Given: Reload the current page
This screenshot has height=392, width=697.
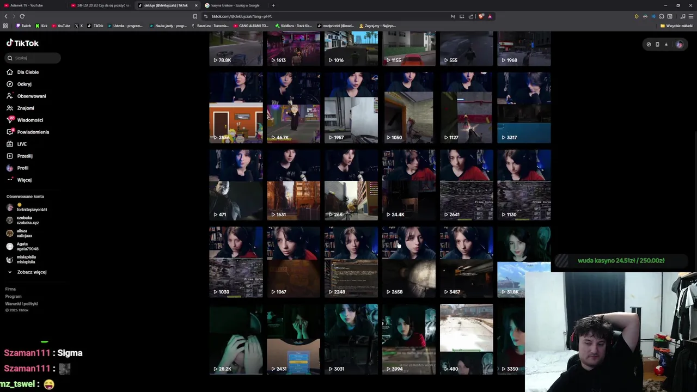Looking at the screenshot, I should (x=22, y=16).
